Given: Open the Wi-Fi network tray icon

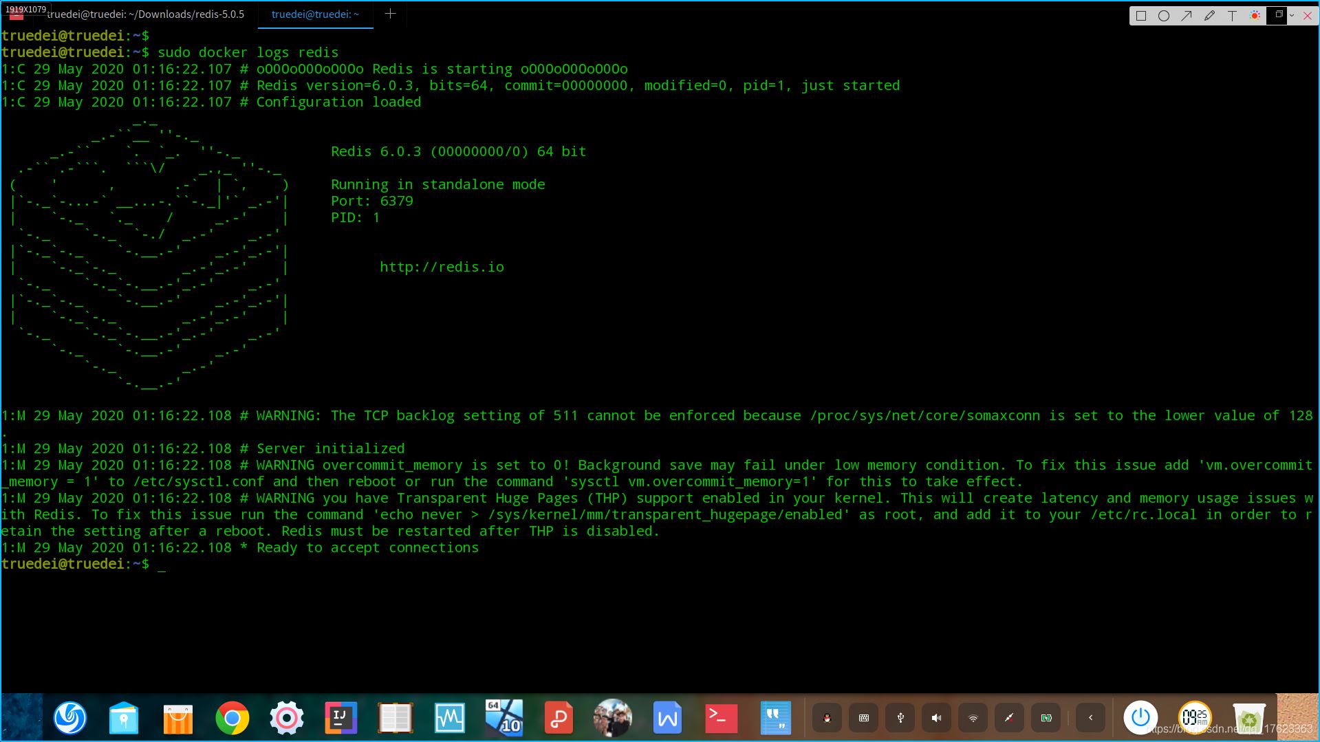Looking at the screenshot, I should [973, 718].
